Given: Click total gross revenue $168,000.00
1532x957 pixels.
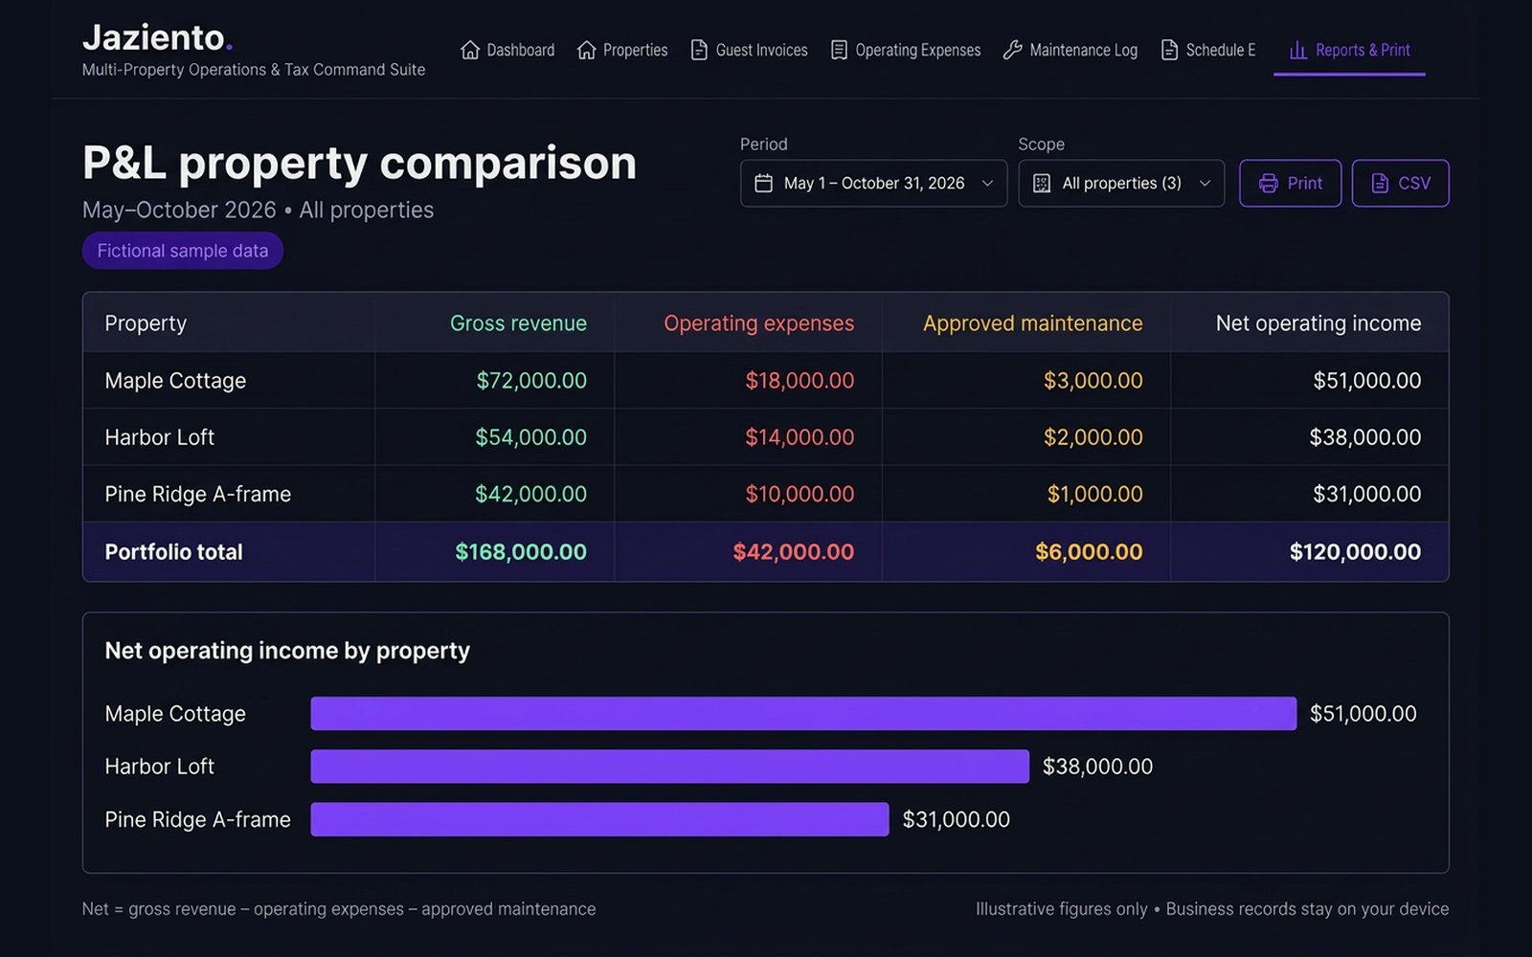Looking at the screenshot, I should click(521, 552).
